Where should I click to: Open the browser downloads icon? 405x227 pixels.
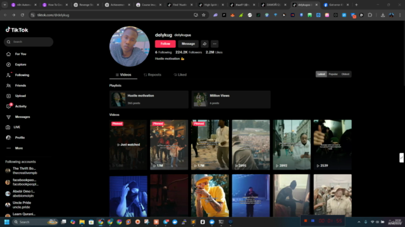[383, 15]
